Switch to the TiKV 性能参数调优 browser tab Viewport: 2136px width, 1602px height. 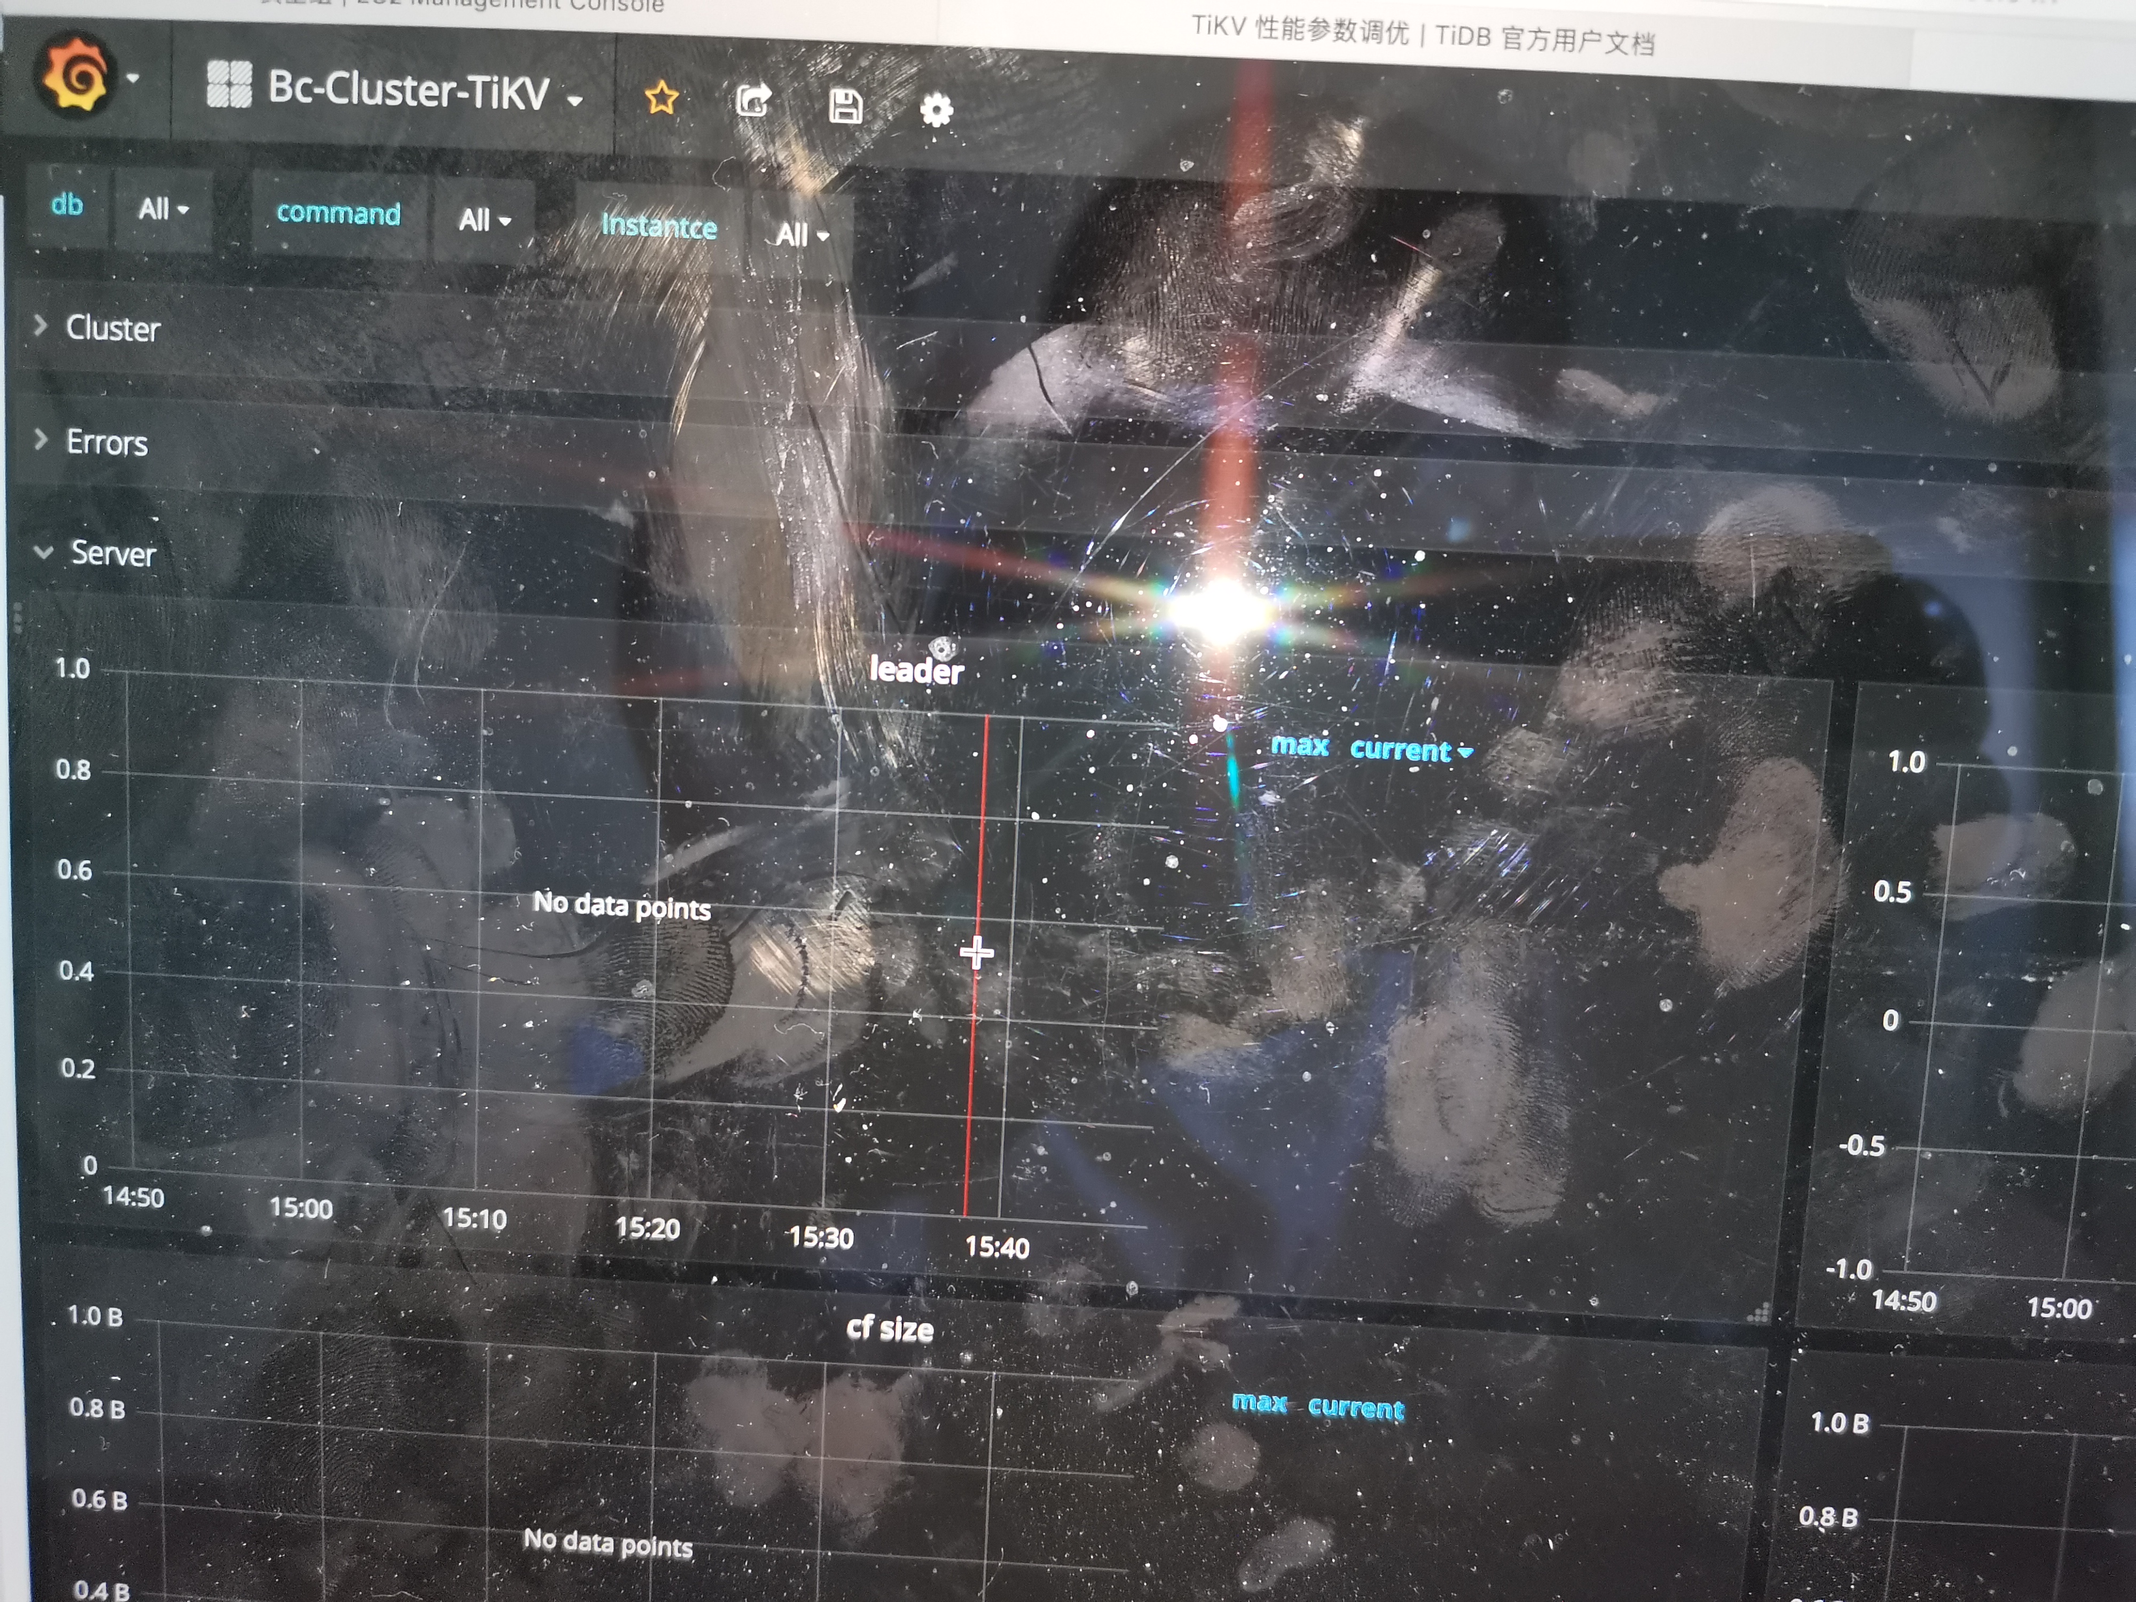pos(1423,36)
